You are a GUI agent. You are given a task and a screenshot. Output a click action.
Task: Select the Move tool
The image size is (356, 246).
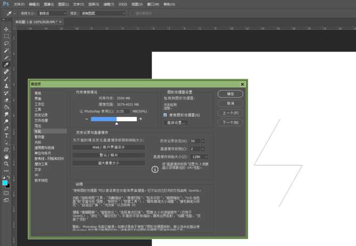6,29
